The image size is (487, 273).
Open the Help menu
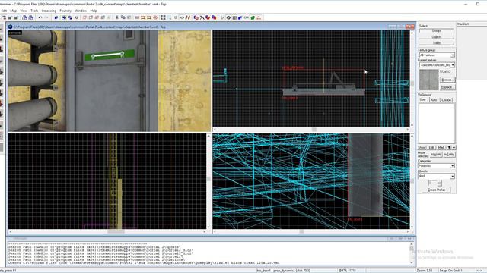tap(94, 11)
